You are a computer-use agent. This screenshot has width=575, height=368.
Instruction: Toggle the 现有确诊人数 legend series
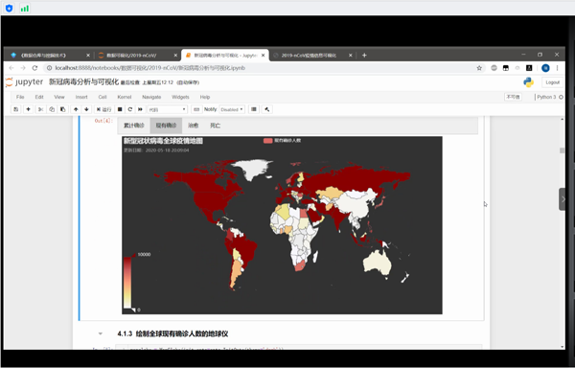(x=282, y=140)
